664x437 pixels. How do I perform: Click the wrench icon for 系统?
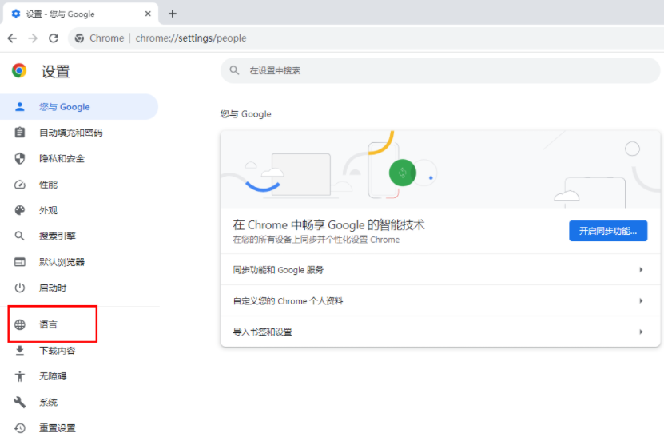coord(19,403)
